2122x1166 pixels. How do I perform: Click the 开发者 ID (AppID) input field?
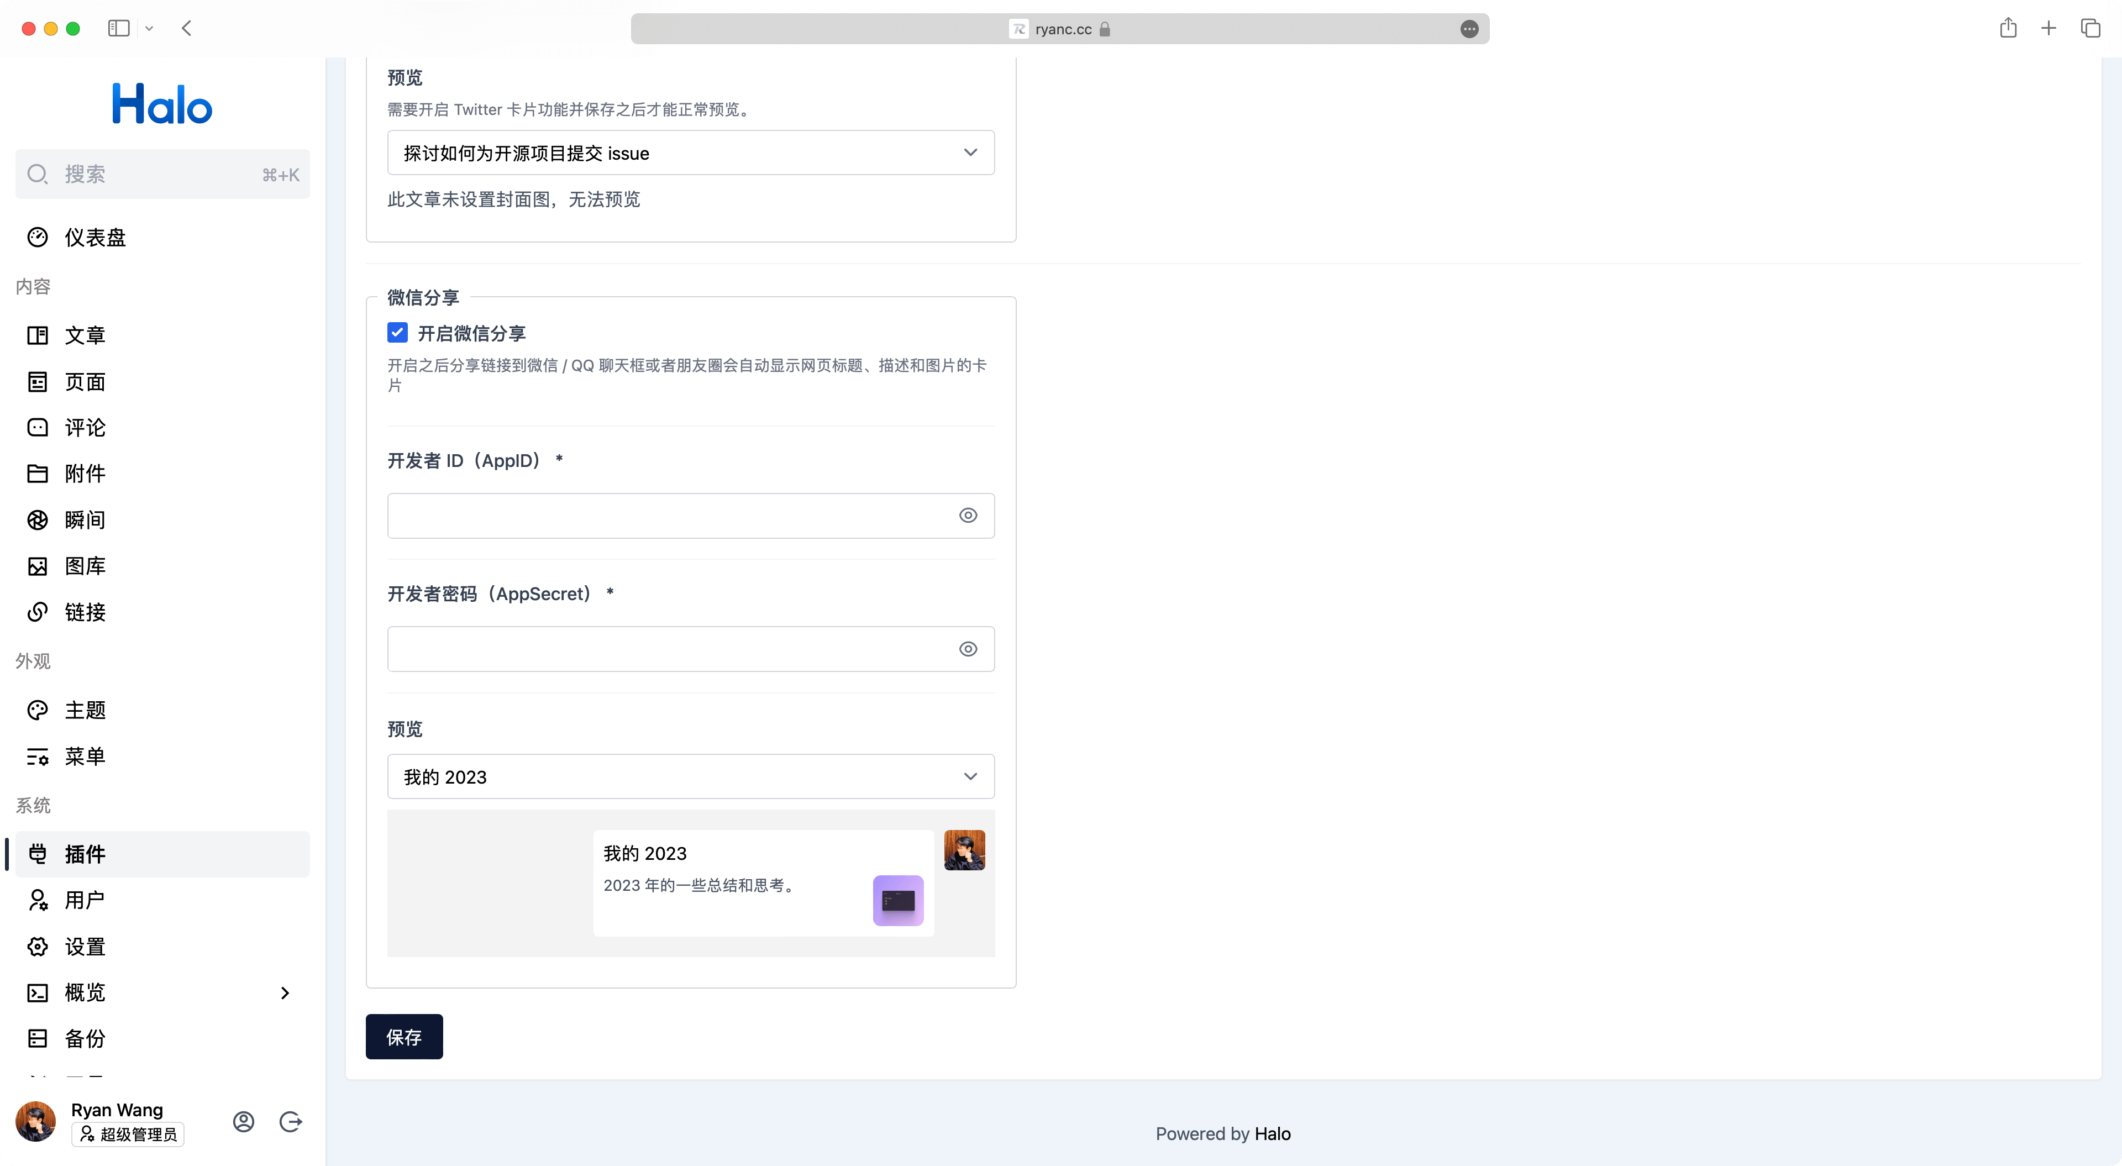[x=667, y=516]
